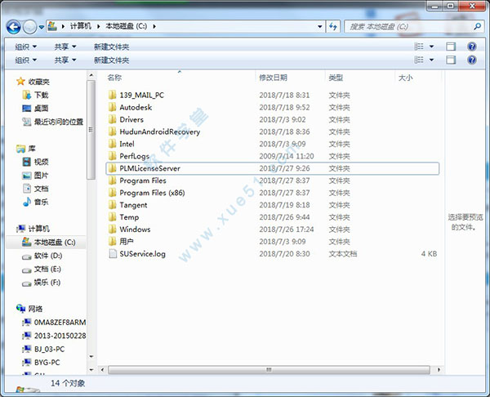Click the 软件 (D:) drive icon
Screen dimensions: 490x397
[27, 256]
